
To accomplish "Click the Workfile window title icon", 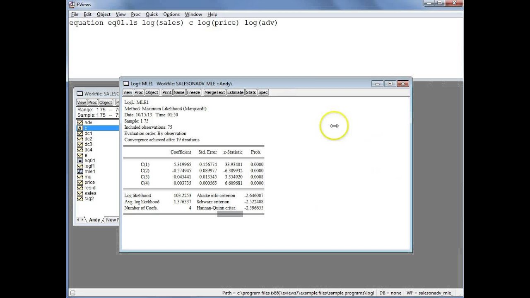I will (80, 94).
